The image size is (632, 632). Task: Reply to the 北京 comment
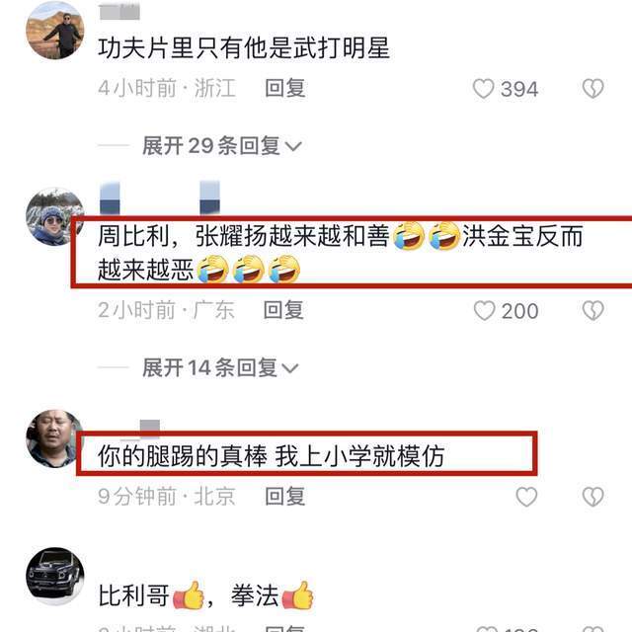click(x=285, y=496)
